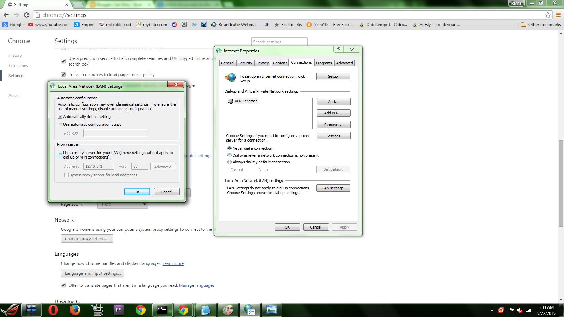Toggle Automatically detect settings checkbox
The height and width of the screenshot is (317, 564).
(x=60, y=117)
